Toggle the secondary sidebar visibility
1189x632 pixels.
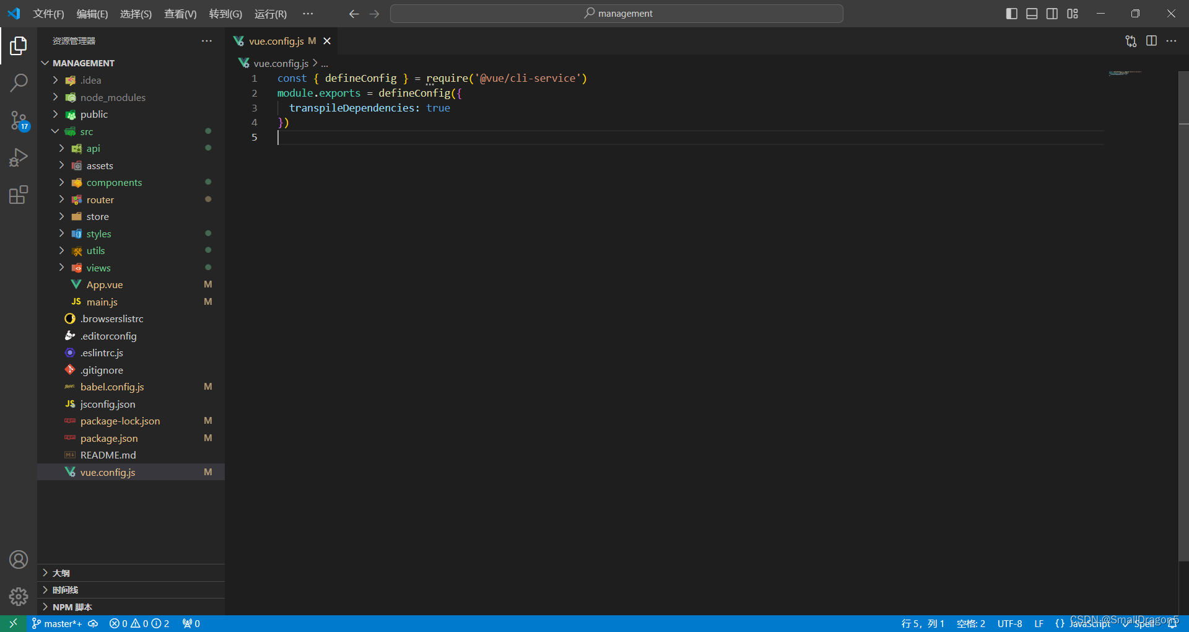click(1052, 13)
